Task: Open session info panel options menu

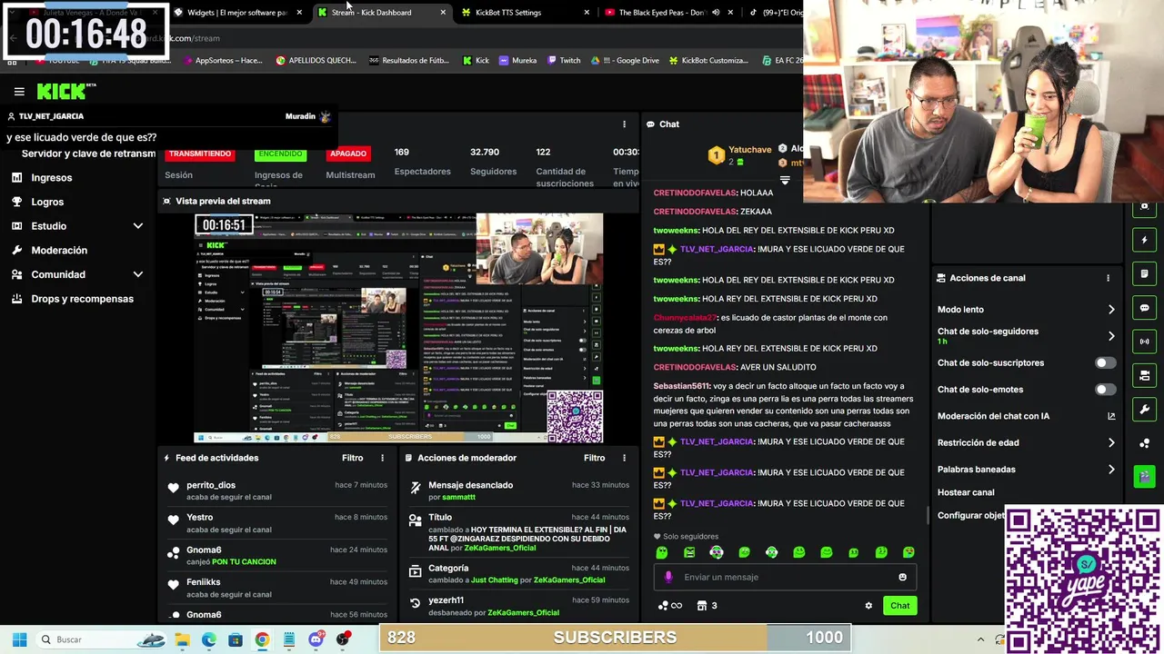Action: tap(624, 124)
